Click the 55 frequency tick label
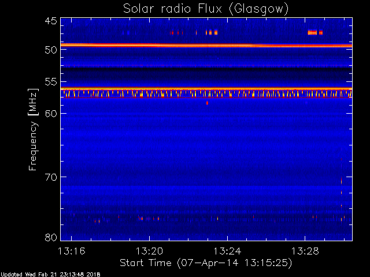This screenshot has height=277, width=370. coord(51,82)
